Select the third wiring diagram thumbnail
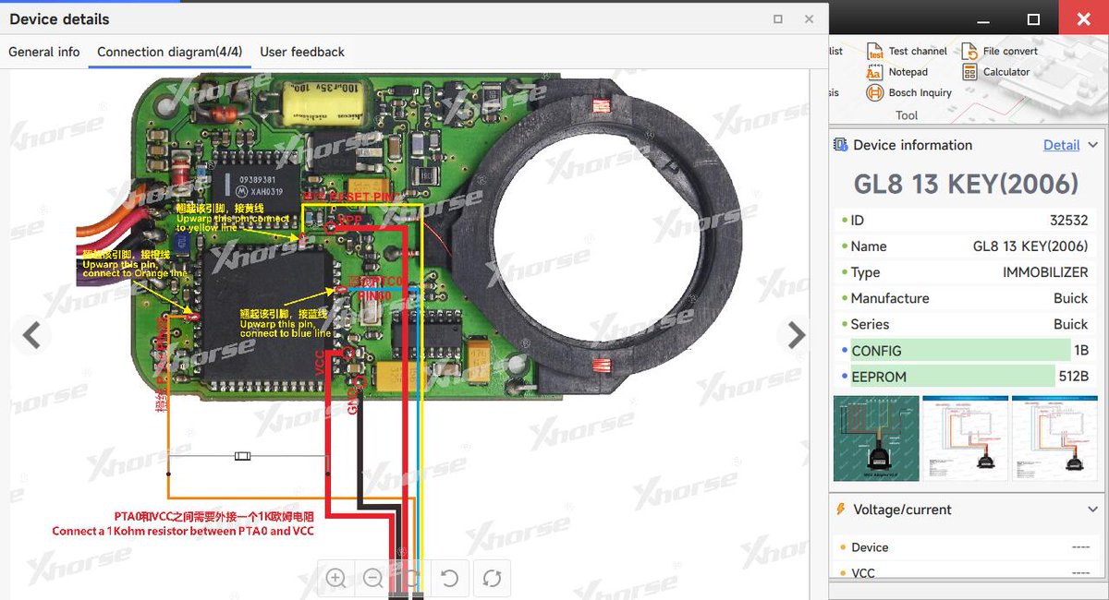This screenshot has height=600, width=1109. click(x=1054, y=438)
